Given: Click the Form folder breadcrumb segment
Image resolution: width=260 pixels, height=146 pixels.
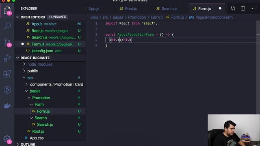Looking at the screenshot, I should coord(155,17).
